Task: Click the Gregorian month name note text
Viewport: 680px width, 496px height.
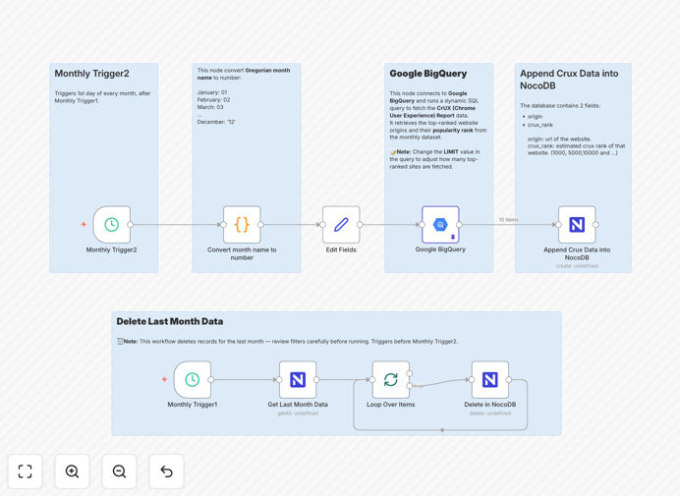Action: (x=244, y=74)
